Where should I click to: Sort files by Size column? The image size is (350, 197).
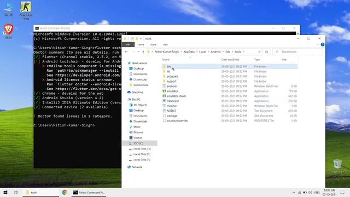[284, 60]
